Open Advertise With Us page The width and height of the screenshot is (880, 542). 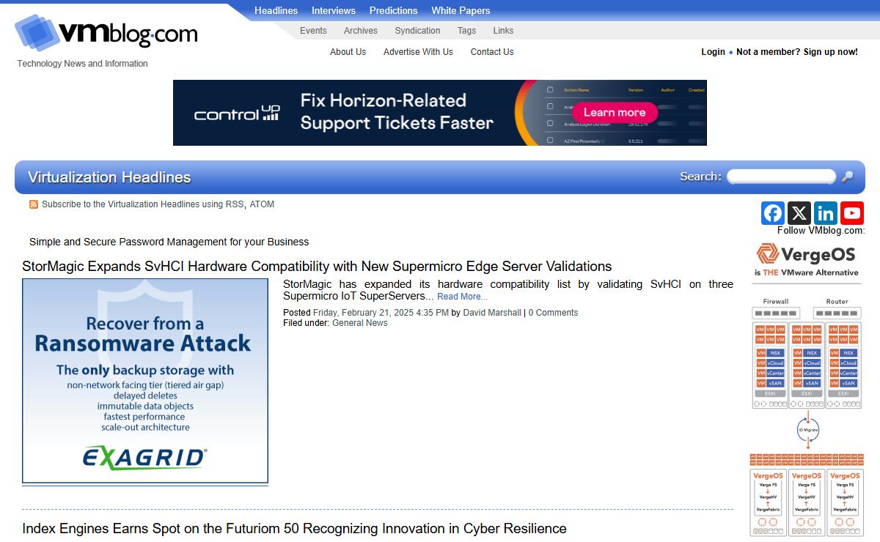pyautogui.click(x=418, y=52)
